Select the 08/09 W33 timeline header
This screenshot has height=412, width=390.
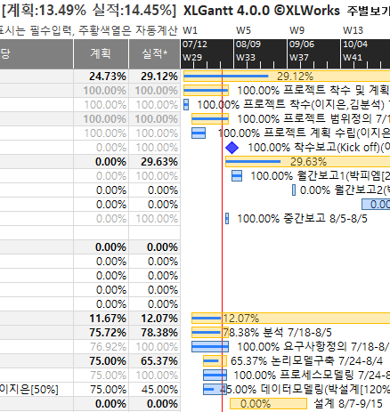[x=260, y=54]
